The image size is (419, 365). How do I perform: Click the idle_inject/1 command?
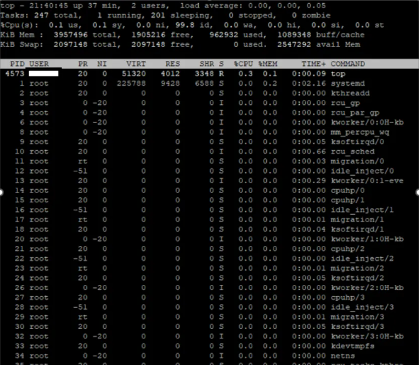362,210
